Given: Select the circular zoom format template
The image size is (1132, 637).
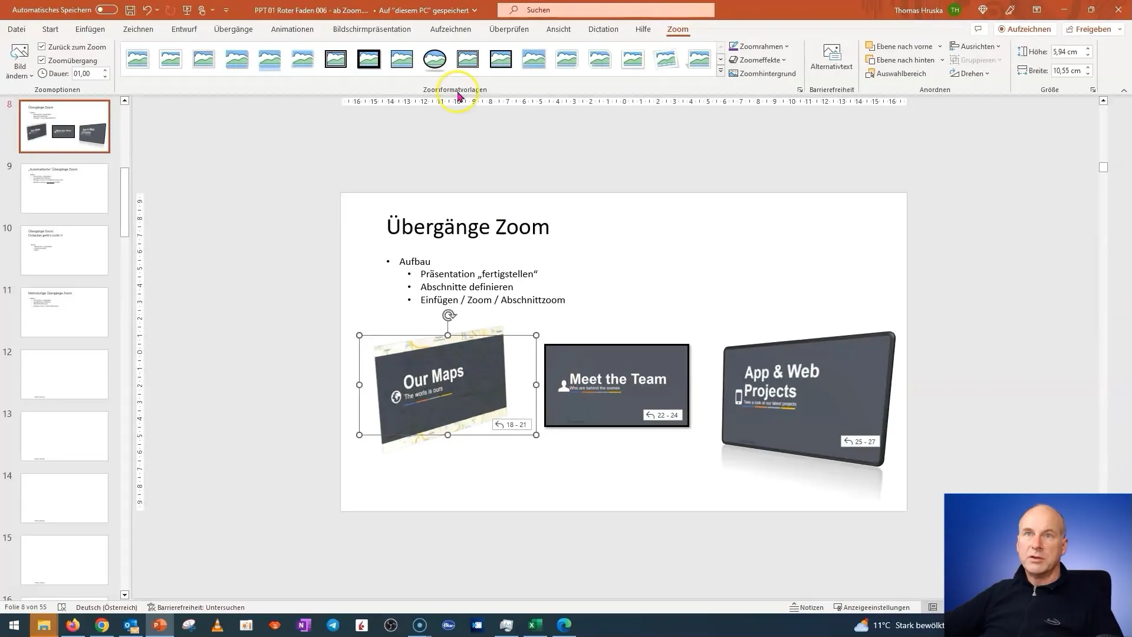Looking at the screenshot, I should (435, 58).
